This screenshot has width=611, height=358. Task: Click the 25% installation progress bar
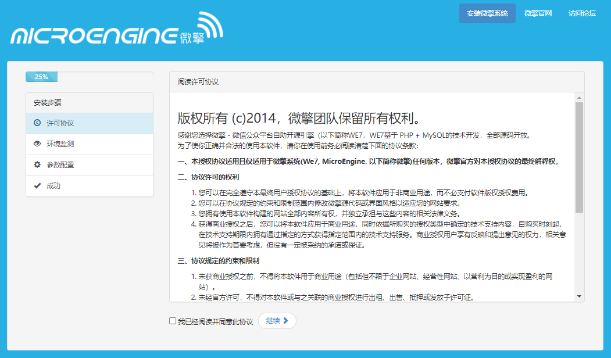tap(41, 76)
